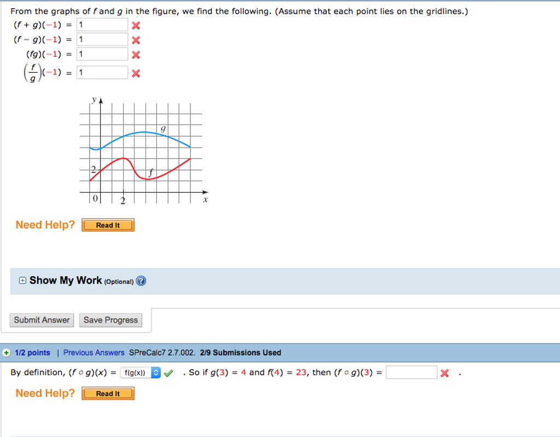Click the red X beside (f − g)(−1)

pos(137,39)
